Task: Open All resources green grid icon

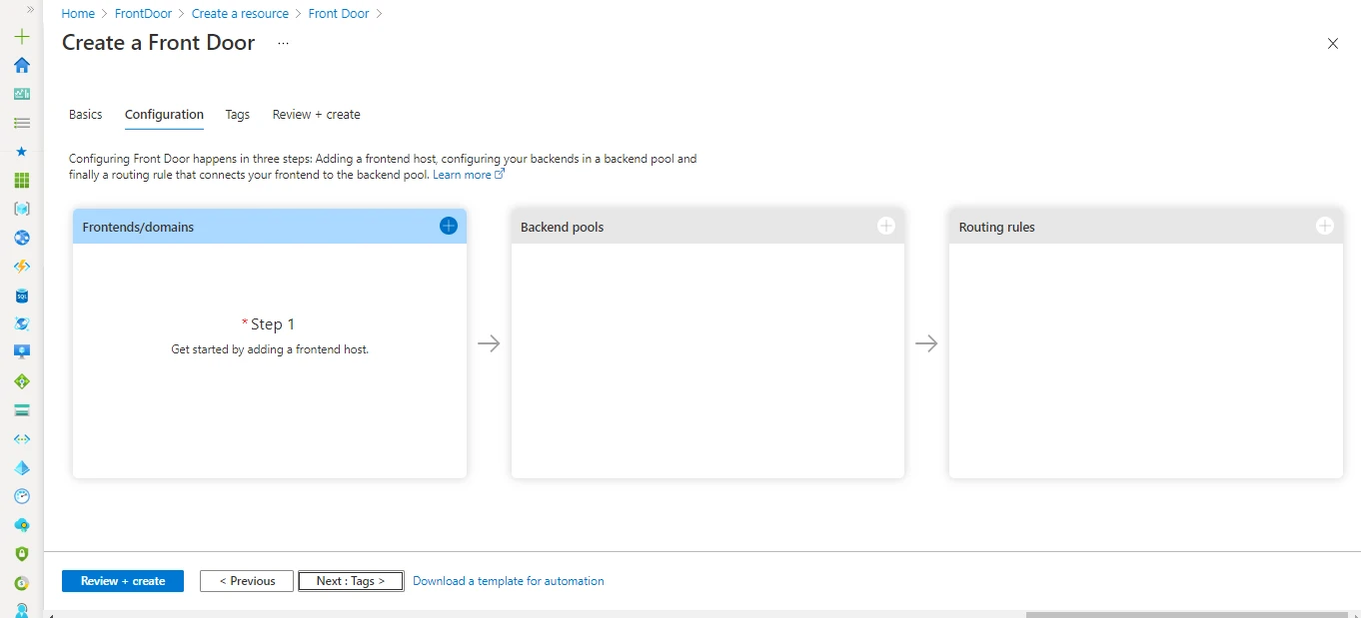Action: pyautogui.click(x=22, y=181)
